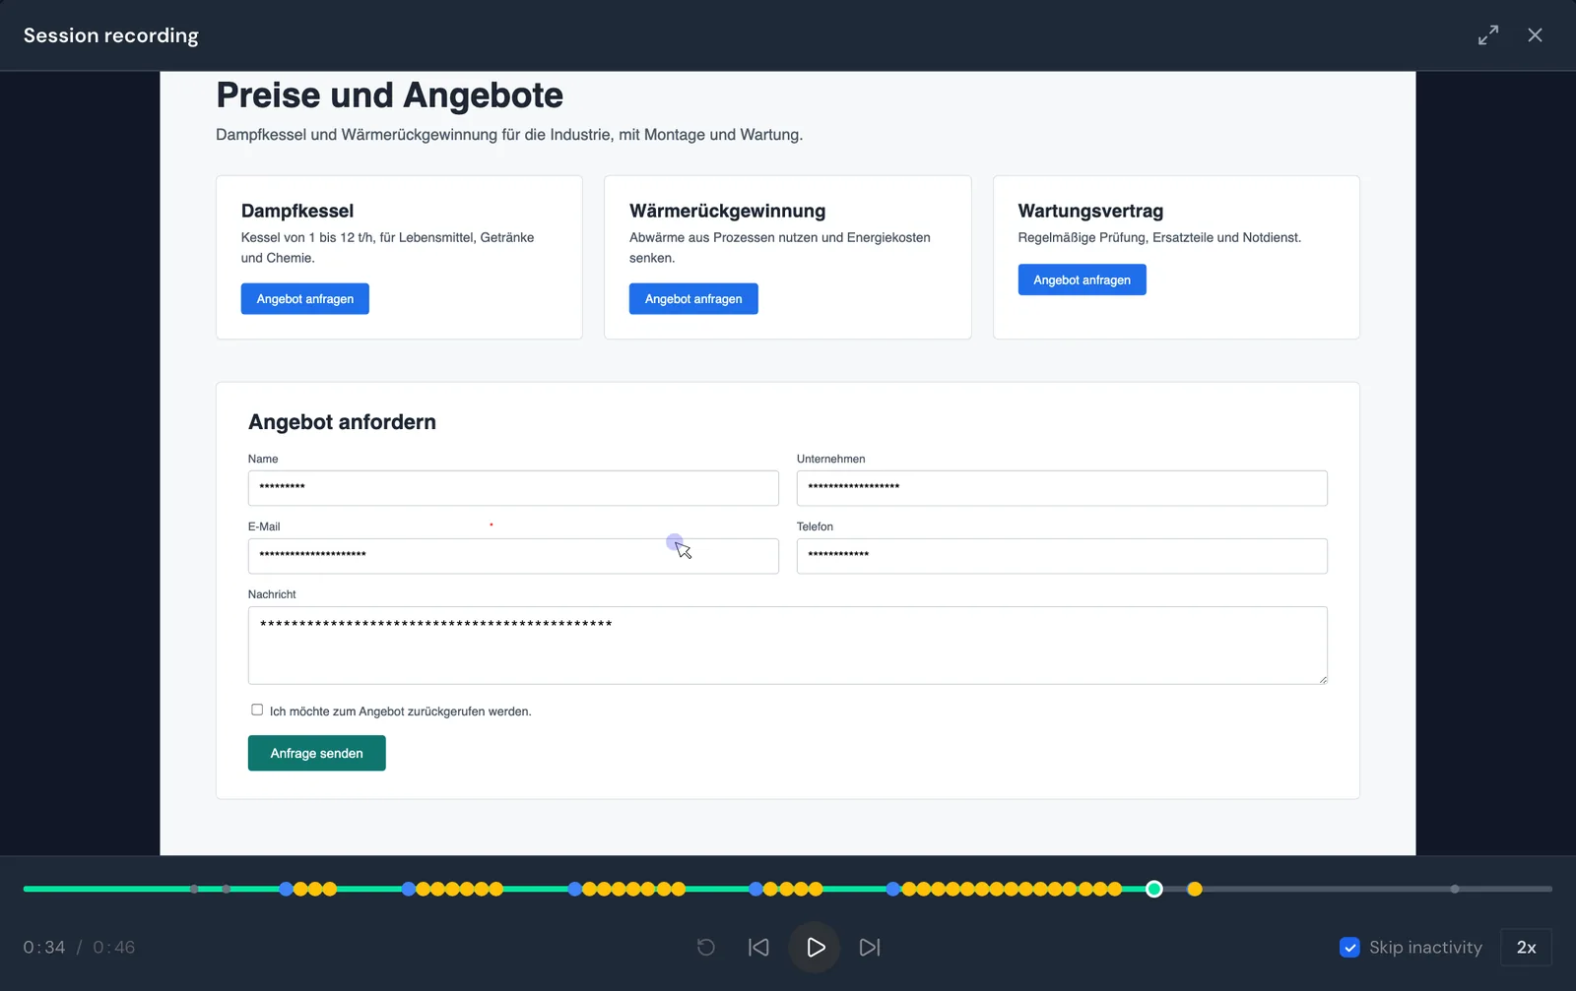The image size is (1576, 991).
Task: Select the E-Mail input field
Action: click(x=513, y=556)
